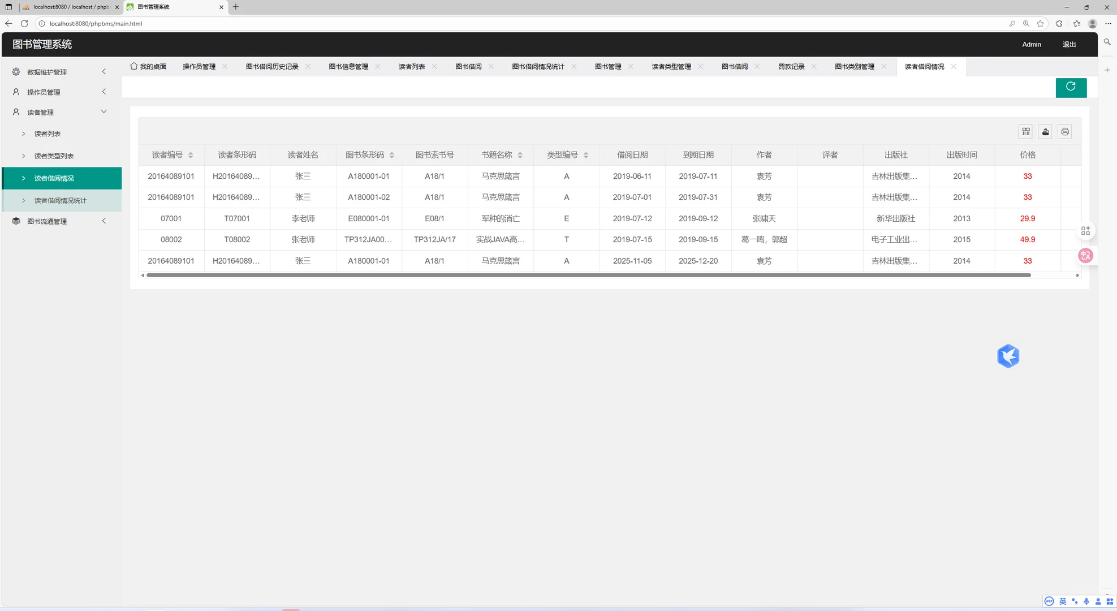Screen dimensions: 1117x611
Task: Toggle the punctuation mode in IME toolbar
Action: (1075, 601)
